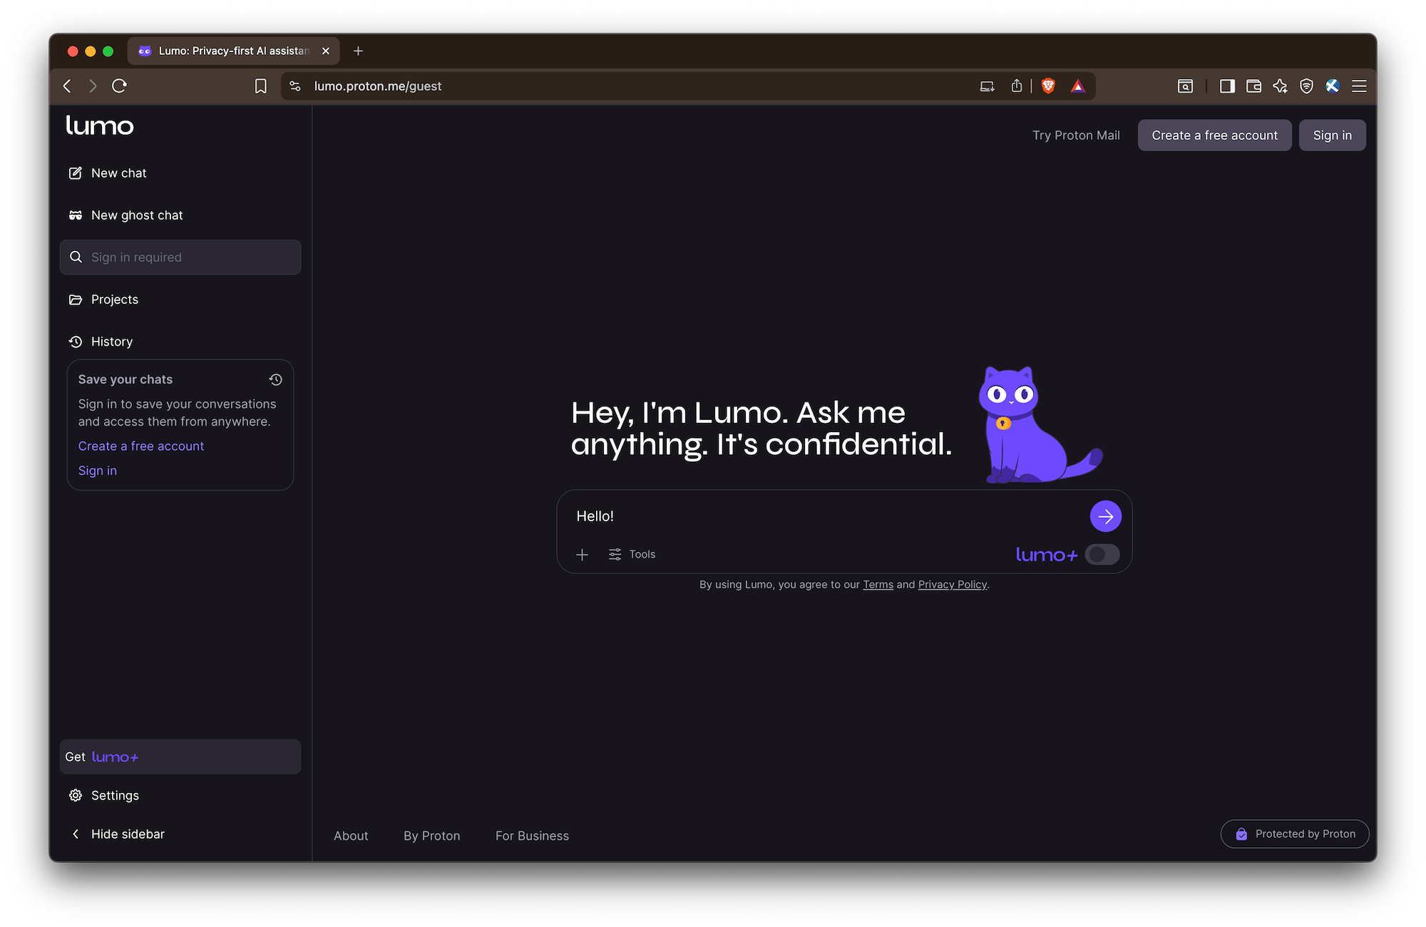The width and height of the screenshot is (1426, 927).
Task: Click the For Business footer link
Action: pos(533,836)
